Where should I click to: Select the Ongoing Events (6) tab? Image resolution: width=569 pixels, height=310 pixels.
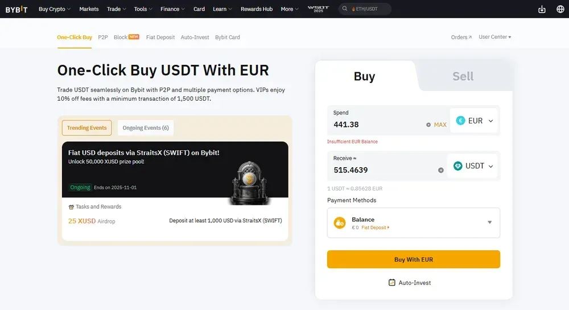click(146, 128)
